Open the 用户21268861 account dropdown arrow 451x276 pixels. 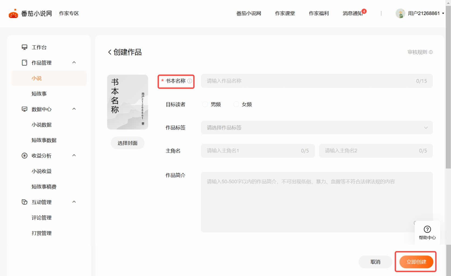443,13
